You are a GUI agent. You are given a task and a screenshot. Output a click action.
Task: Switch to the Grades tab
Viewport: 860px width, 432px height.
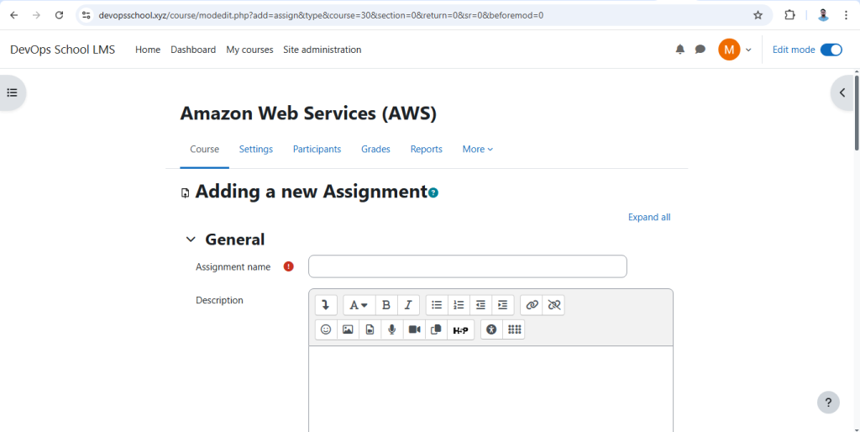tap(375, 150)
